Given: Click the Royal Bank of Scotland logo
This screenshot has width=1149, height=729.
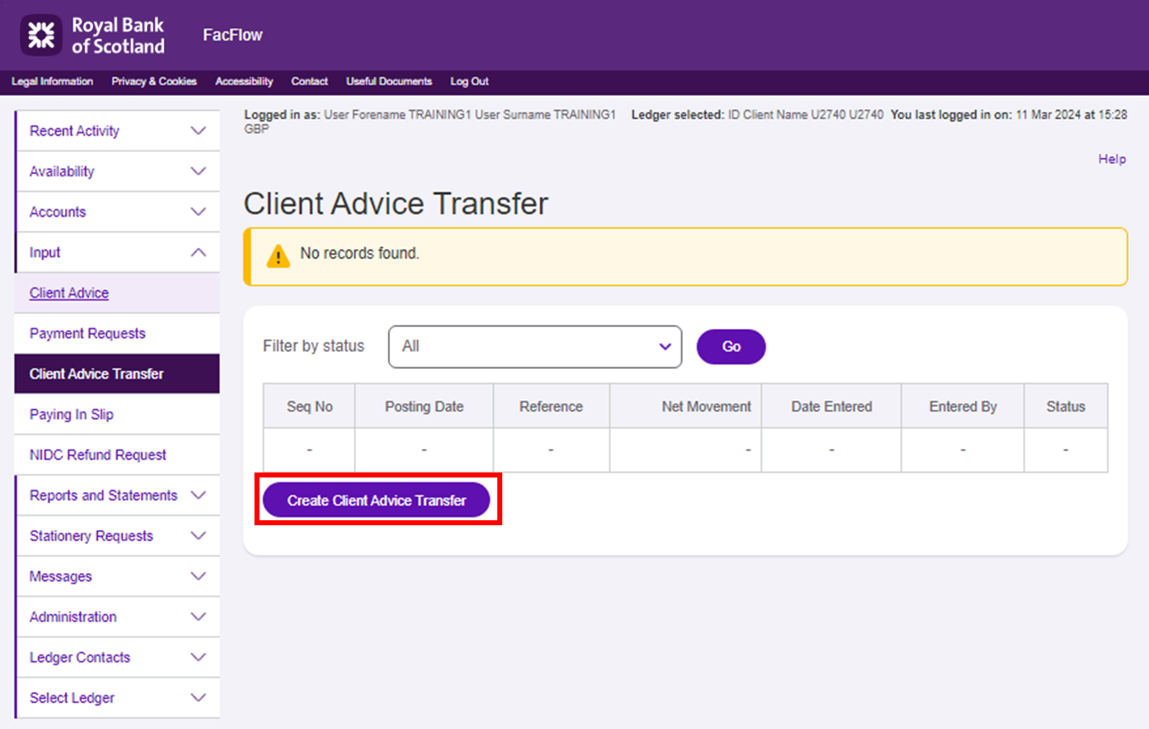Looking at the screenshot, I should click(x=92, y=36).
